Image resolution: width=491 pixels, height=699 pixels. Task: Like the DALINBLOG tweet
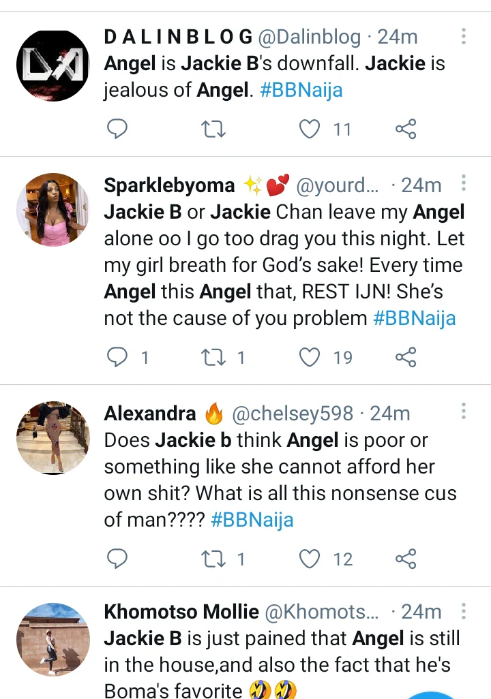click(x=310, y=129)
